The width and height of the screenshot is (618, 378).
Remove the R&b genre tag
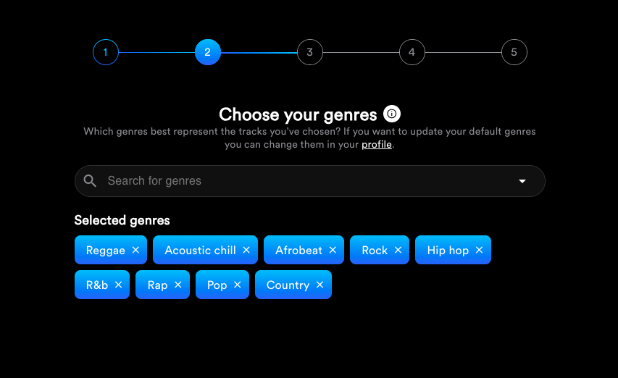(118, 285)
